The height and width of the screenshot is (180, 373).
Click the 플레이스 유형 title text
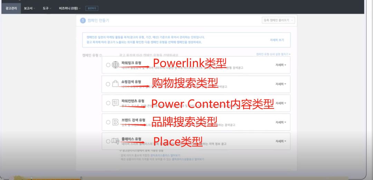point(131,139)
